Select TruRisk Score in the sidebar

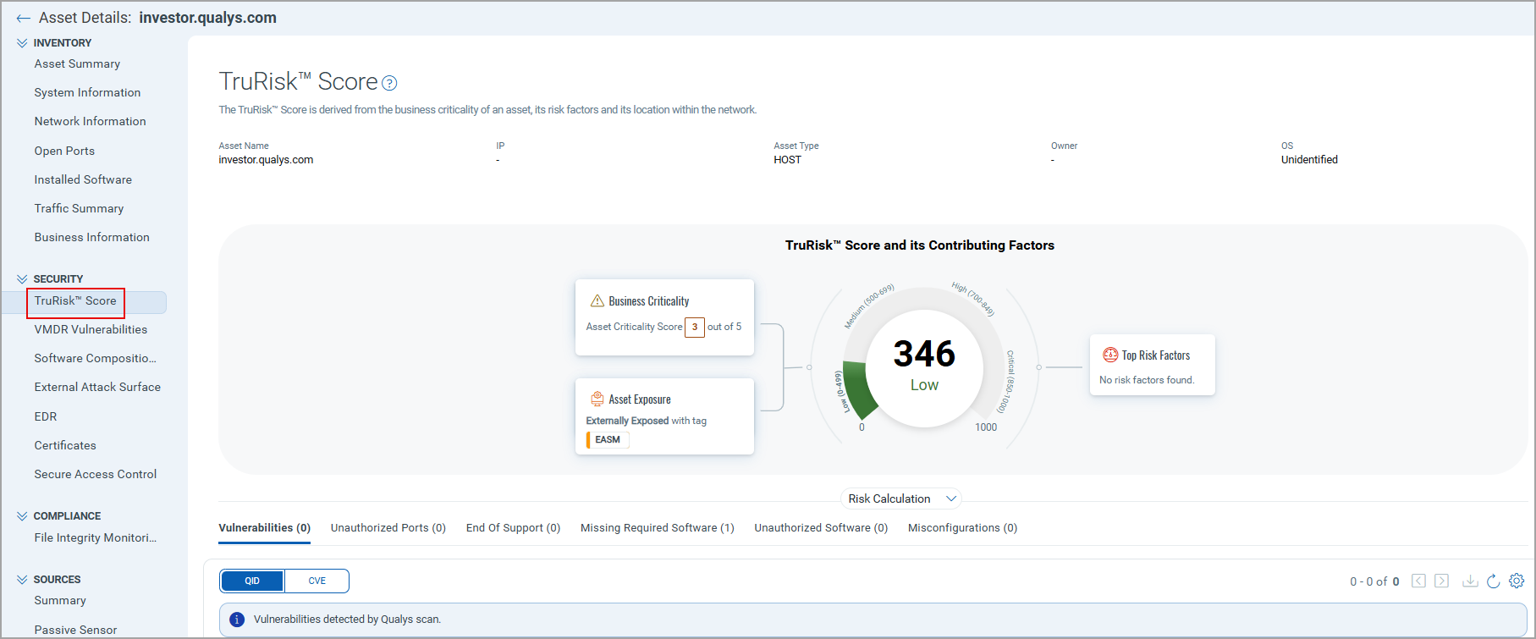[75, 301]
